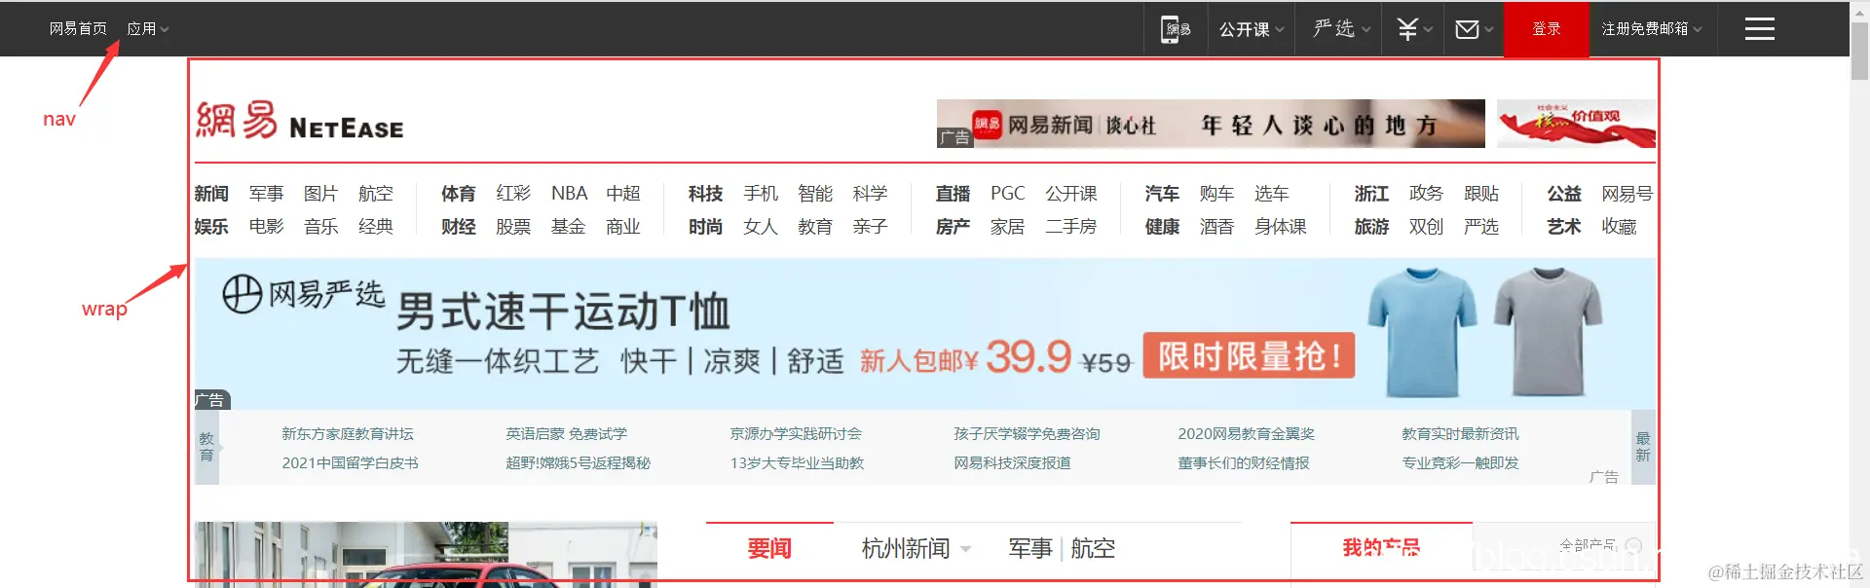This screenshot has width=1870, height=588.
Task: Open the 注册免费邮箱 dropdown
Action: (x=1652, y=29)
